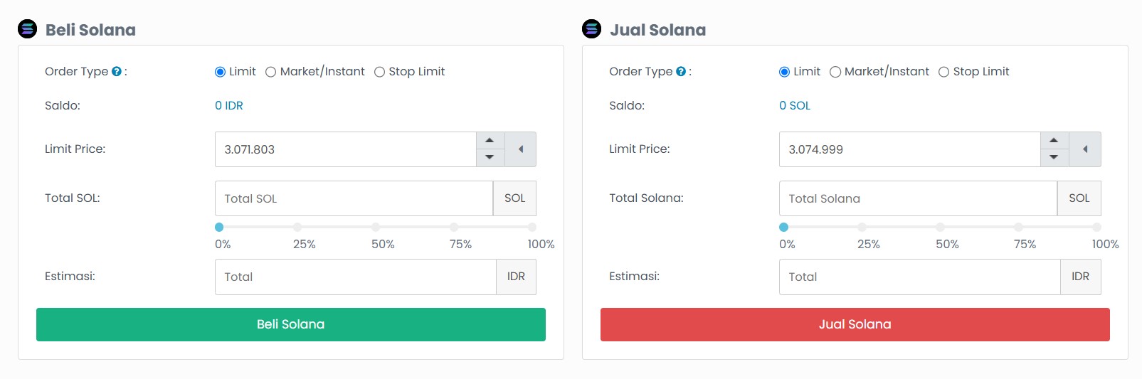Screen dimensions: 1142x379
Task: Click the Order Type help icon in Beli Solana
Action: (117, 72)
